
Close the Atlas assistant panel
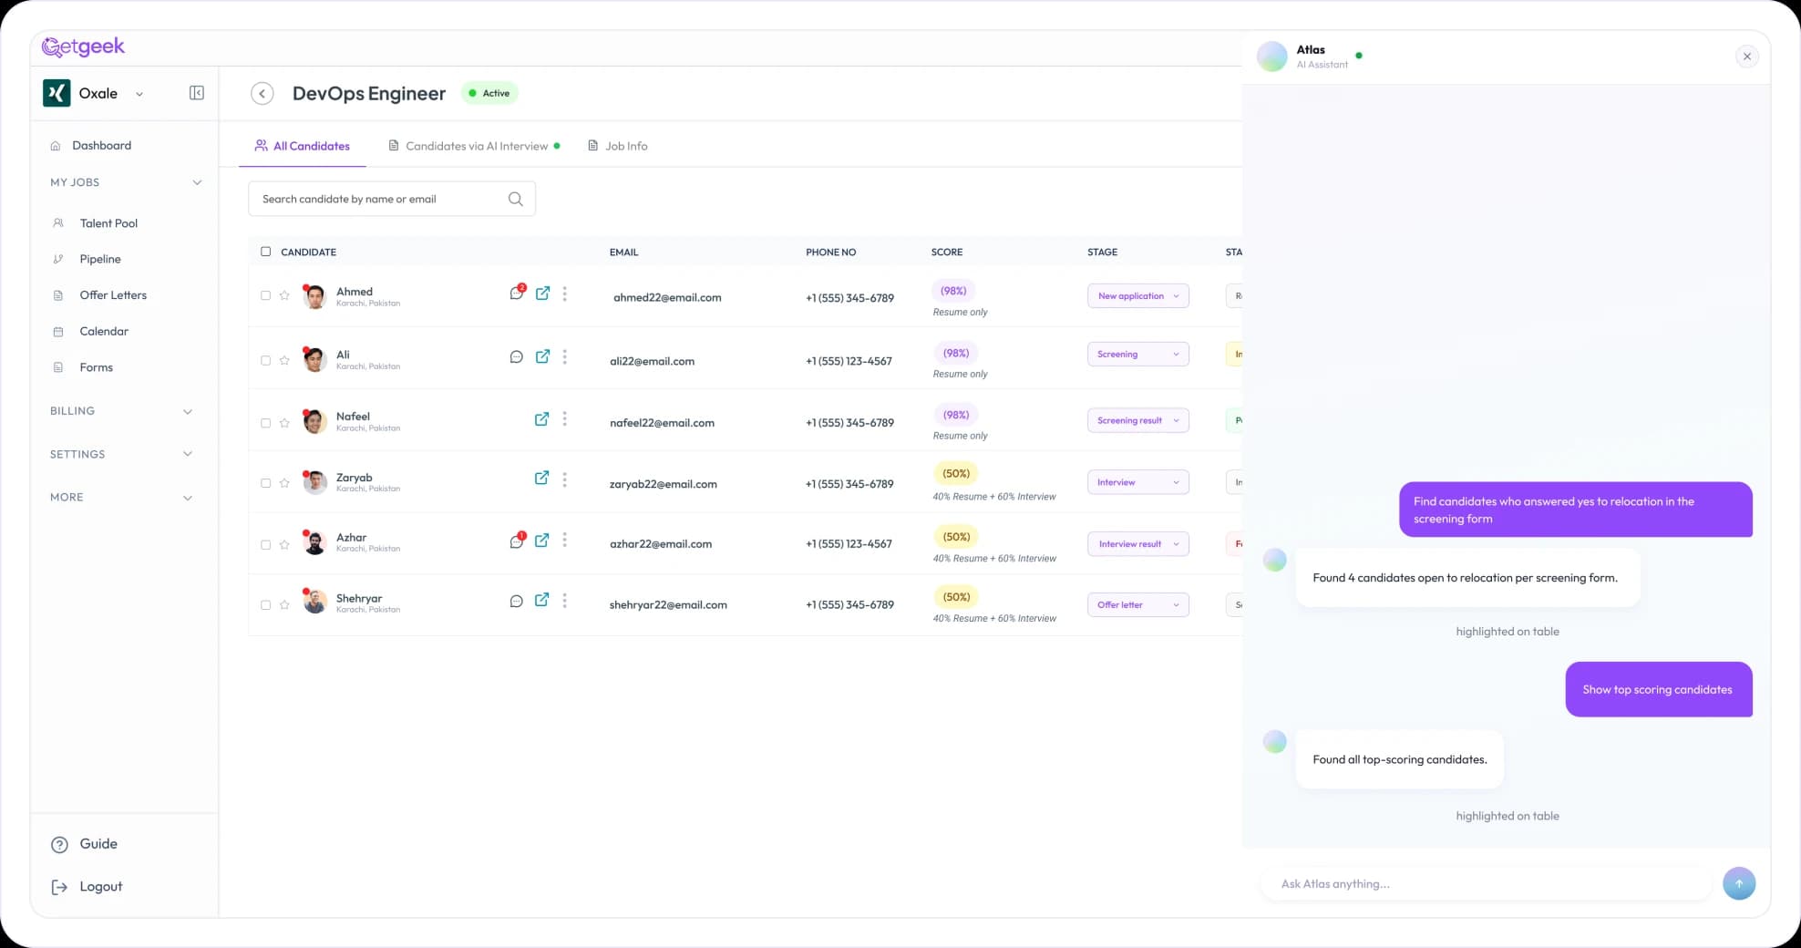1747,57
